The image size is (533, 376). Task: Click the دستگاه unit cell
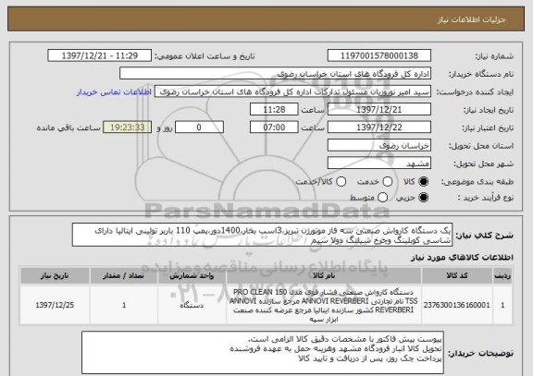coord(192,305)
